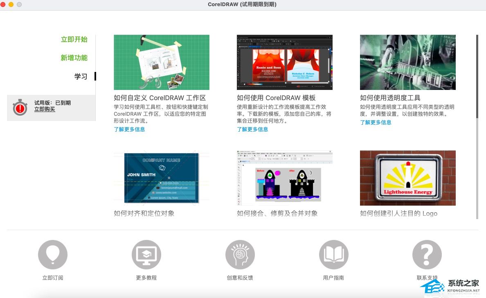Minimize the window with the yellow button

coord(11,4)
